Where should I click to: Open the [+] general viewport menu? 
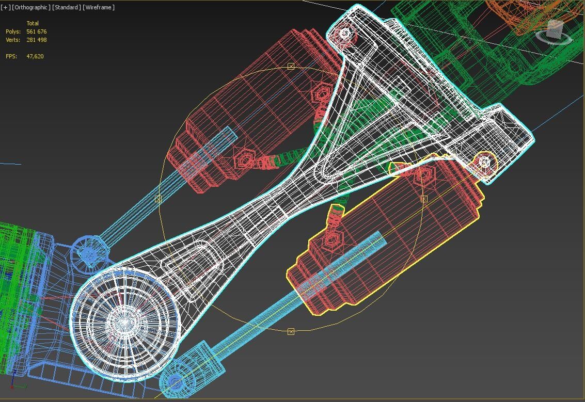point(5,7)
